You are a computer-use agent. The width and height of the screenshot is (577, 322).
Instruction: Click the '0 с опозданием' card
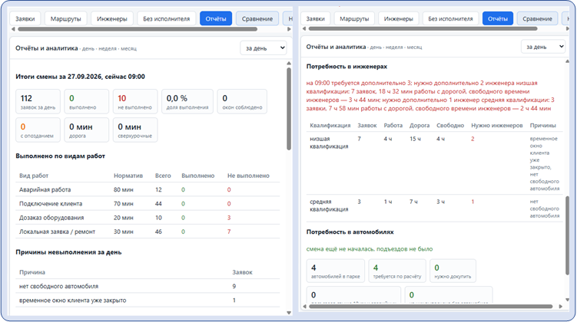coord(38,130)
